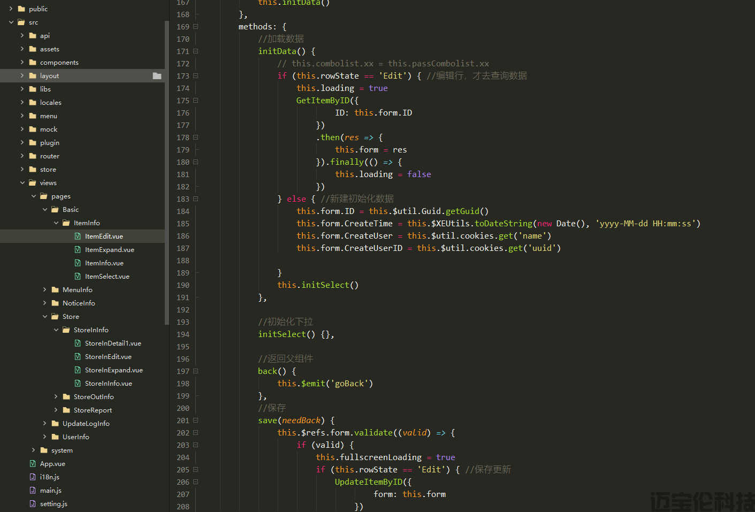Expand the public folder chevron

point(11,9)
